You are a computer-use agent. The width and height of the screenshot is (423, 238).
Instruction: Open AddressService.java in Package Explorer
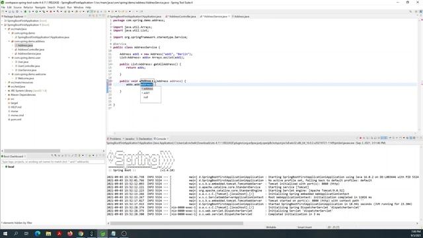coord(29,54)
